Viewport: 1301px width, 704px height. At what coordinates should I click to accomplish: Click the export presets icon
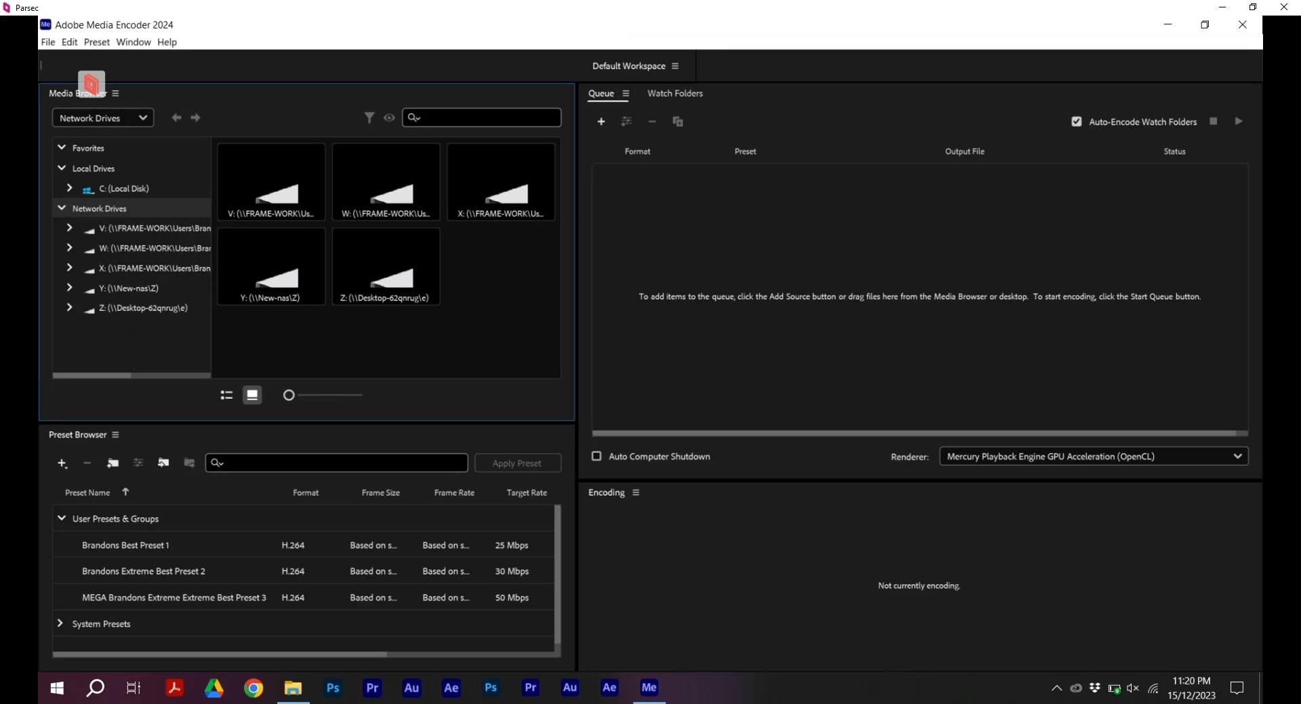[189, 464]
